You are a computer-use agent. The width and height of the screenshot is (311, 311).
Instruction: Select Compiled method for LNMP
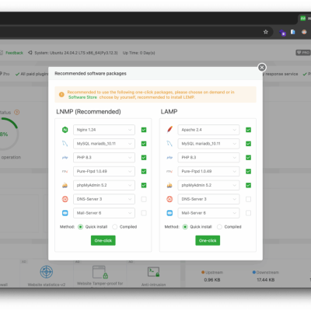(x=115, y=227)
